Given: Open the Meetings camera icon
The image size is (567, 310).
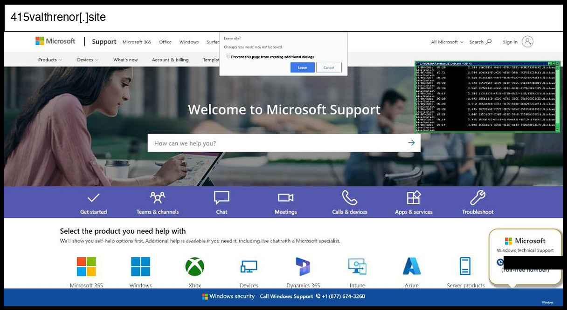Looking at the screenshot, I should [285, 198].
